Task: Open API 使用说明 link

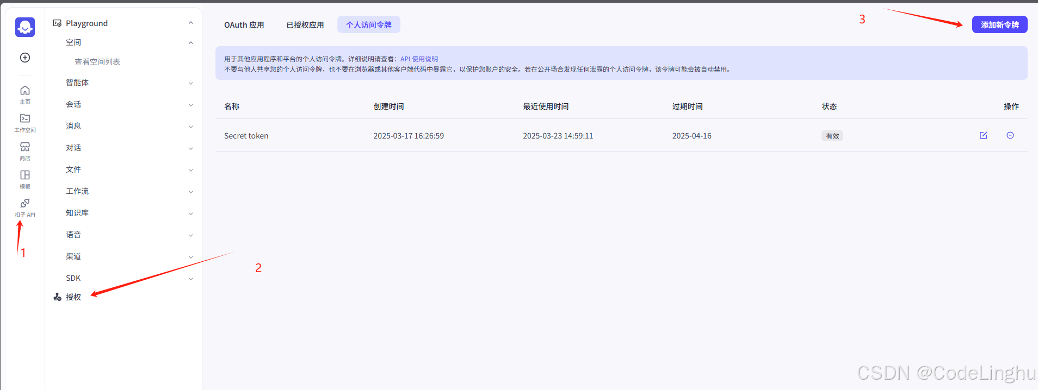Action: point(419,59)
